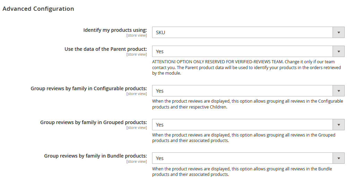Open Grouped products grouping select field

pos(242,125)
